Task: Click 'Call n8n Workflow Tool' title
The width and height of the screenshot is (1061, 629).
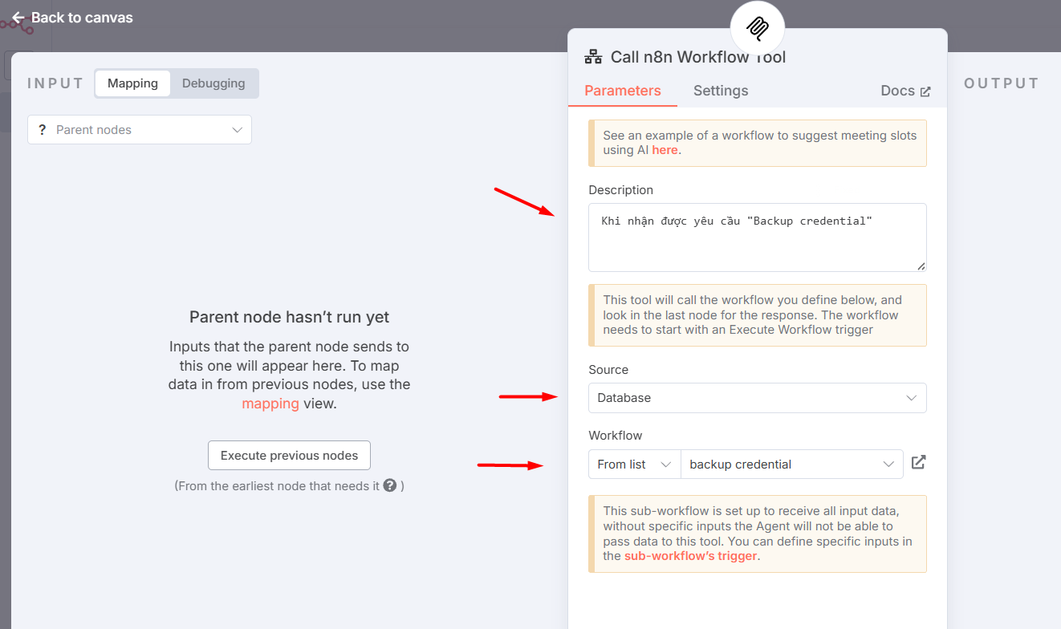Action: click(x=698, y=57)
